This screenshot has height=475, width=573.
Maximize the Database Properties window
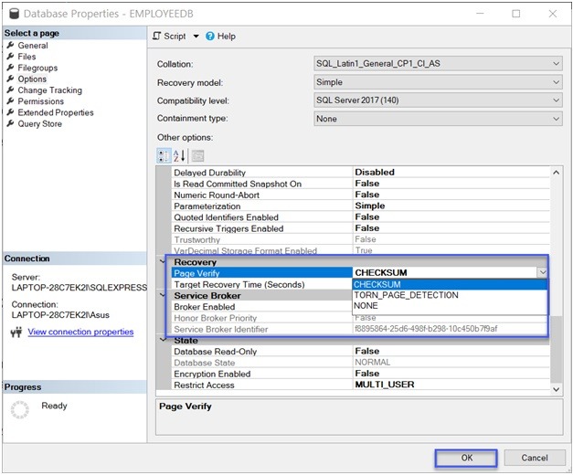pyautogui.click(x=516, y=14)
